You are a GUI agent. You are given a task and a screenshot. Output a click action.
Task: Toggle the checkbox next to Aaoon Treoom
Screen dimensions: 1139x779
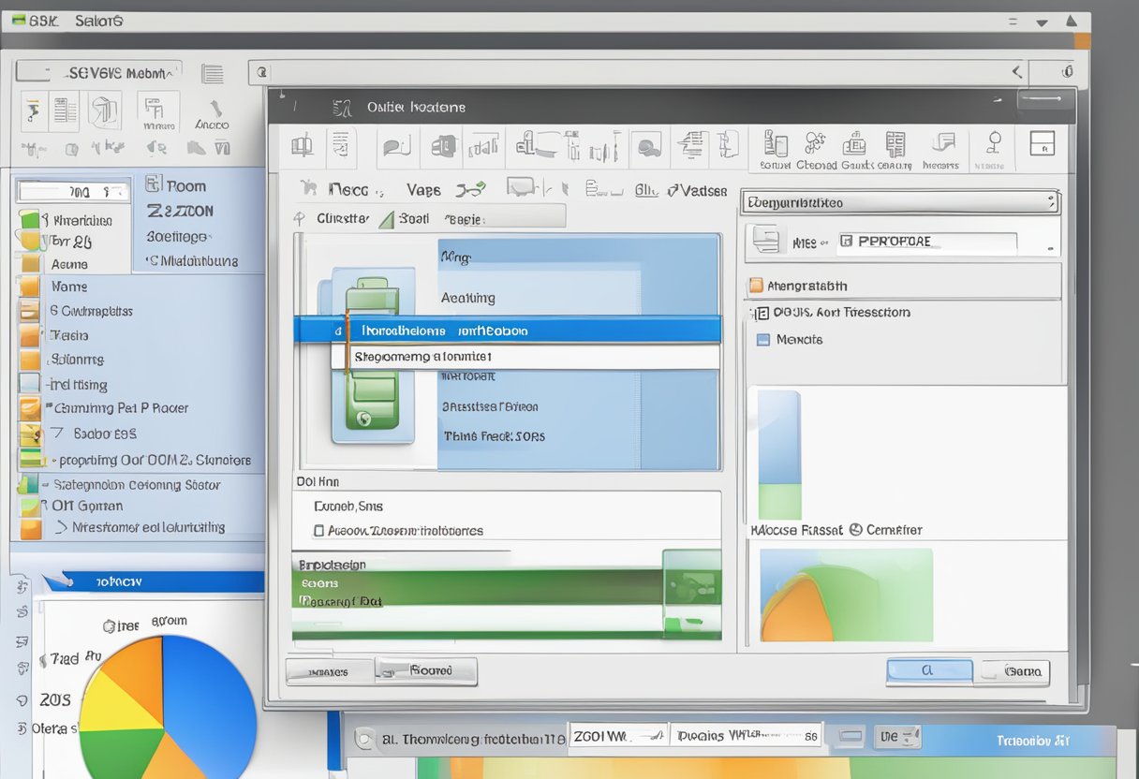click(x=319, y=531)
